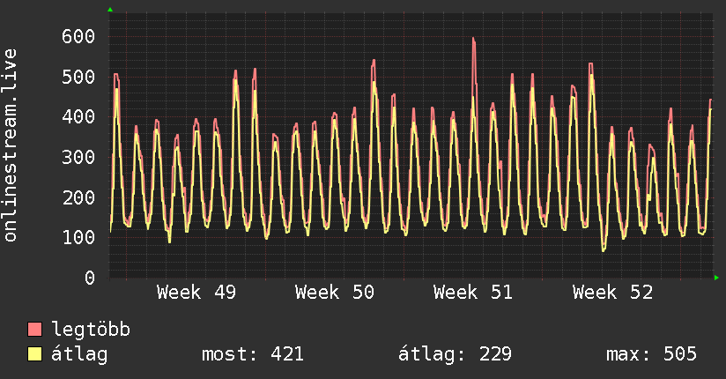Click the red legtöbb legend color box
Screen dimensions: 726x379
pos(34,330)
